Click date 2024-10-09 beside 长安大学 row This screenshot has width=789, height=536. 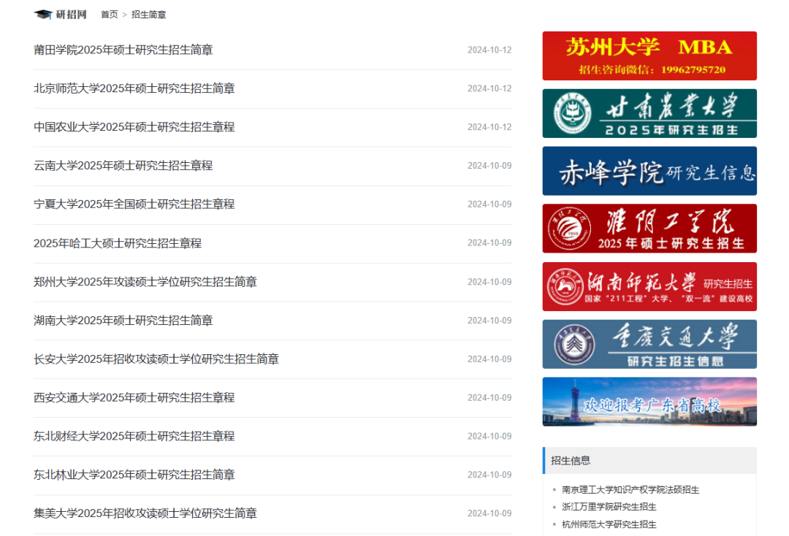489,359
